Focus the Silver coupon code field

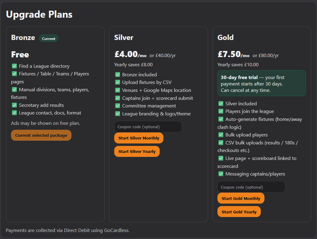(148, 127)
